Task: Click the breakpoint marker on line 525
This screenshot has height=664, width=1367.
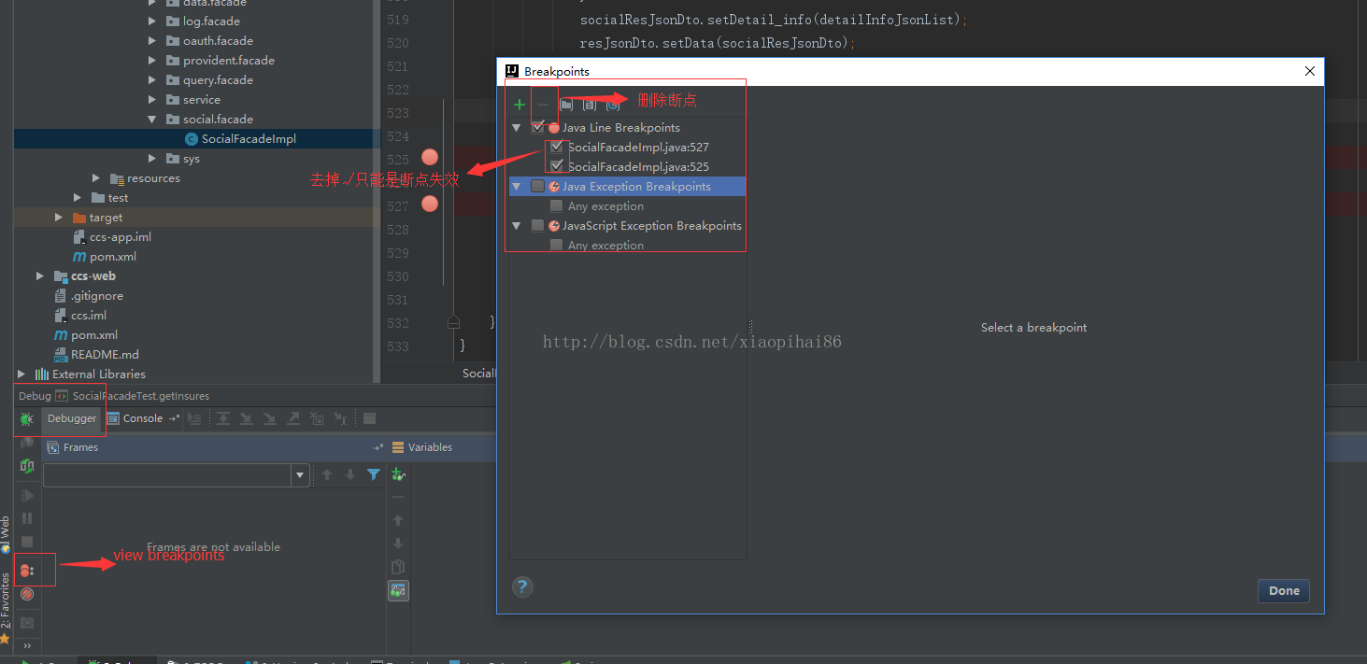Action: 430,157
